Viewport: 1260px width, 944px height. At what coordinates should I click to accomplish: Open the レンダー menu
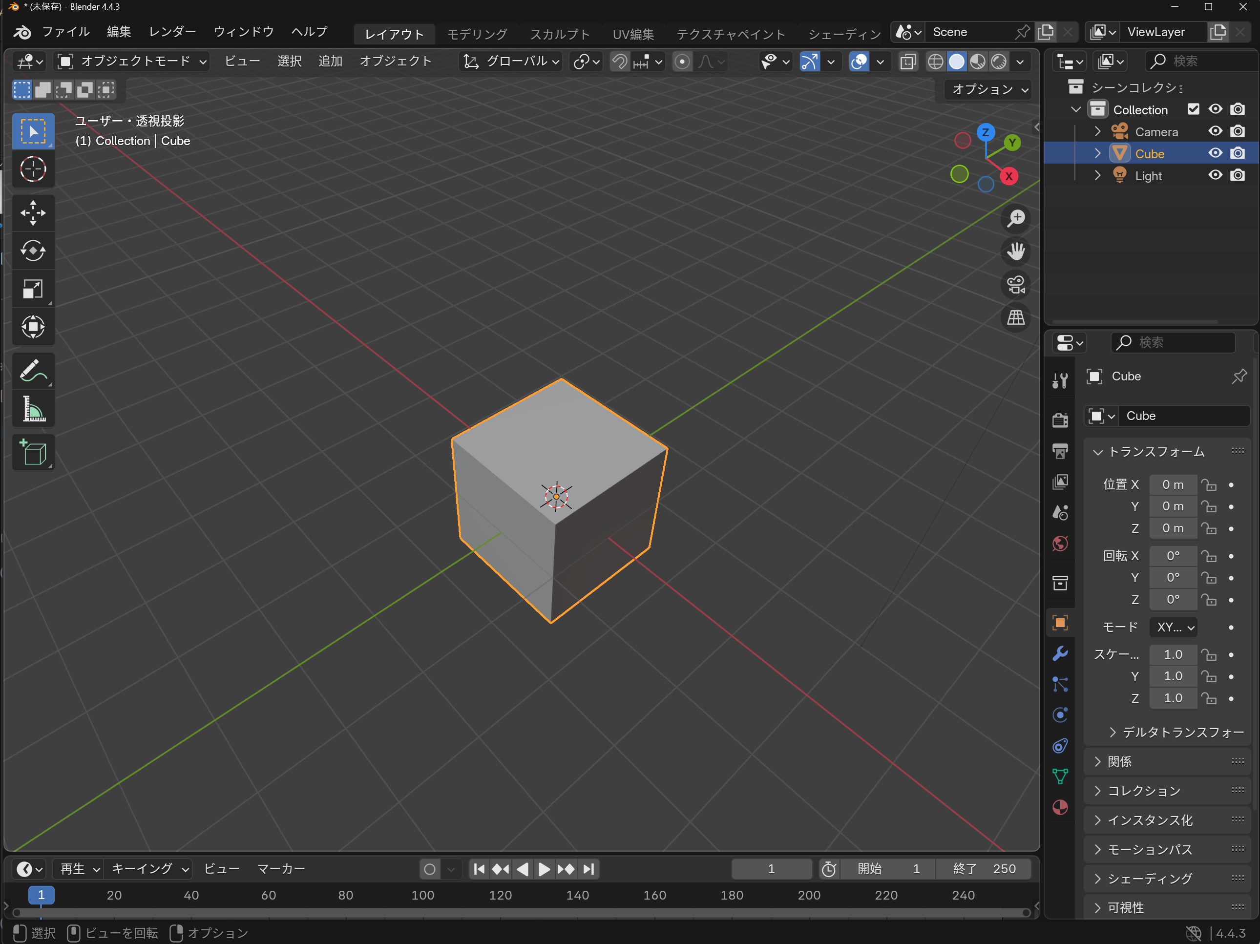coord(172,31)
